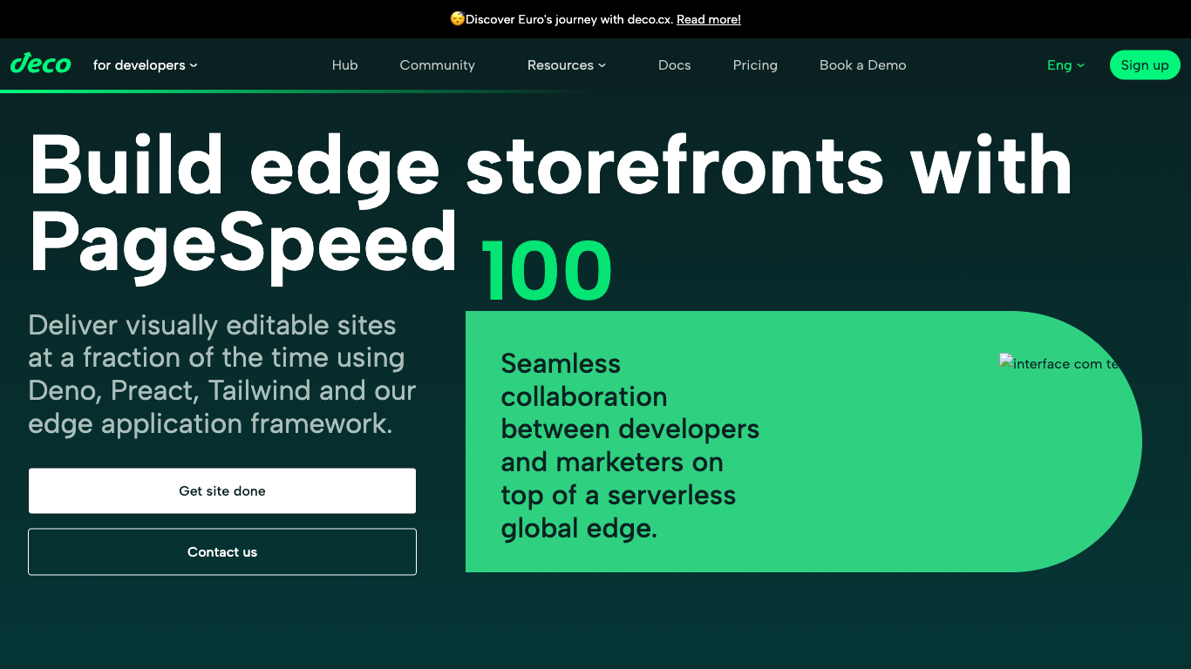Open the "for developers" dropdown

coord(146,65)
